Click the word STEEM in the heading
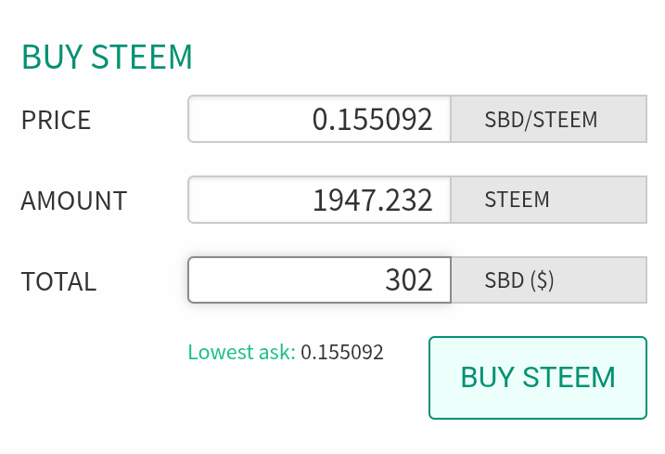The width and height of the screenshot is (665, 454). coord(142,57)
